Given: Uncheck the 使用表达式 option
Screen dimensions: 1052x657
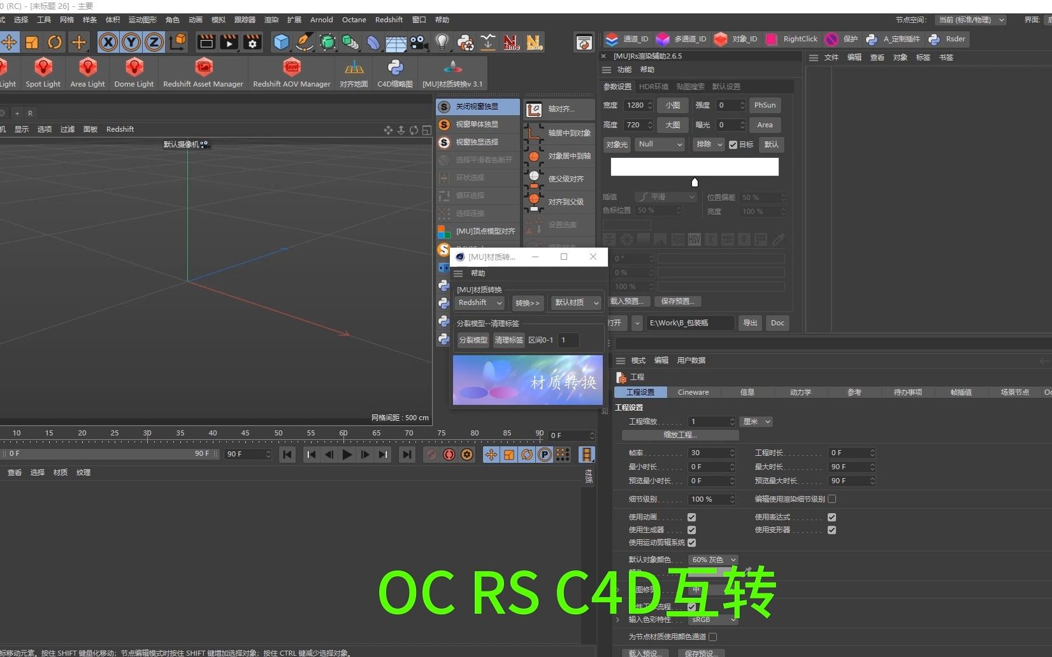Looking at the screenshot, I should coord(831,517).
